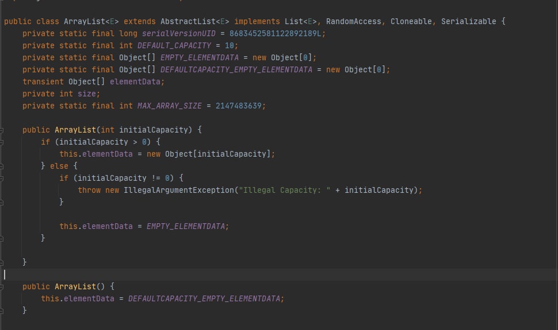Click the AbstractList superclass name
Image resolution: width=558 pixels, height=330 pixels.
(188, 21)
